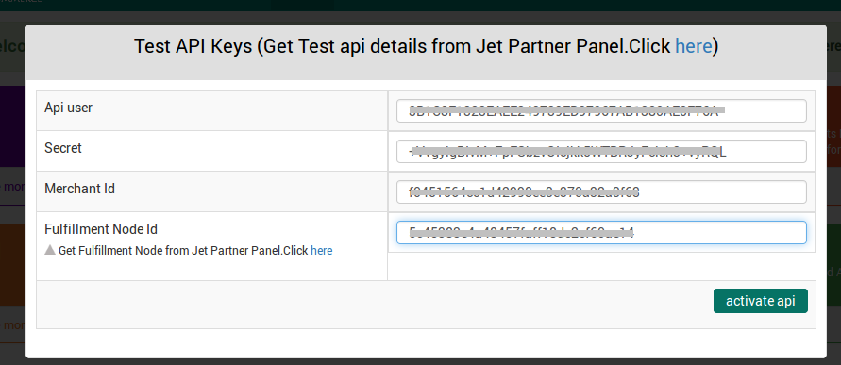
Task: Open the 'here' link in the dialog title
Action: pos(693,46)
